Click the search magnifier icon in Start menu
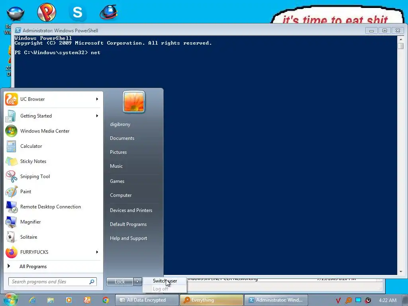The height and width of the screenshot is (306, 408). 92,282
